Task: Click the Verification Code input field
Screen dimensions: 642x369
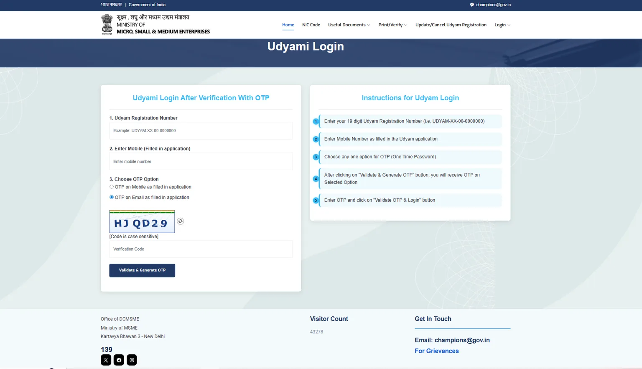Action: coord(201,249)
